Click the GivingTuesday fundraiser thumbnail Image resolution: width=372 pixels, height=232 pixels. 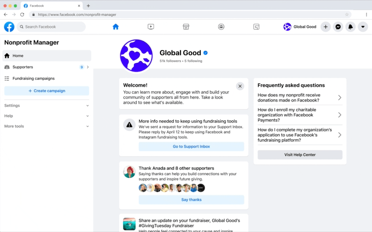pos(129,224)
